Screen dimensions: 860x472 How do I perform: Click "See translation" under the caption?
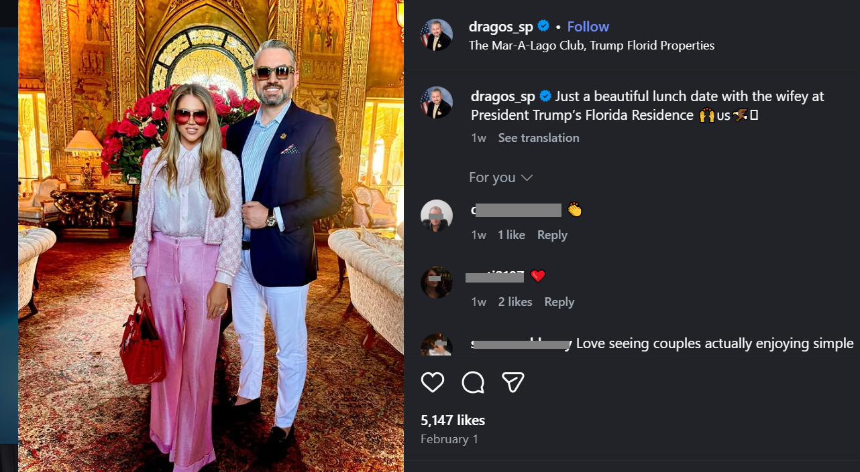[x=538, y=138]
